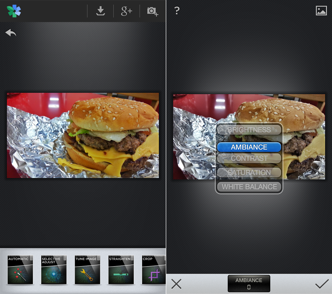The image size is (332, 294).
Task: Open the Tune Image tool tile
Action: point(87,270)
